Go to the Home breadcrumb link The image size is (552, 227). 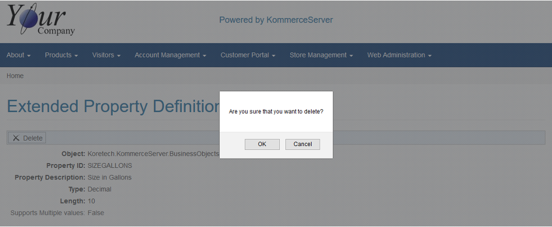point(15,76)
